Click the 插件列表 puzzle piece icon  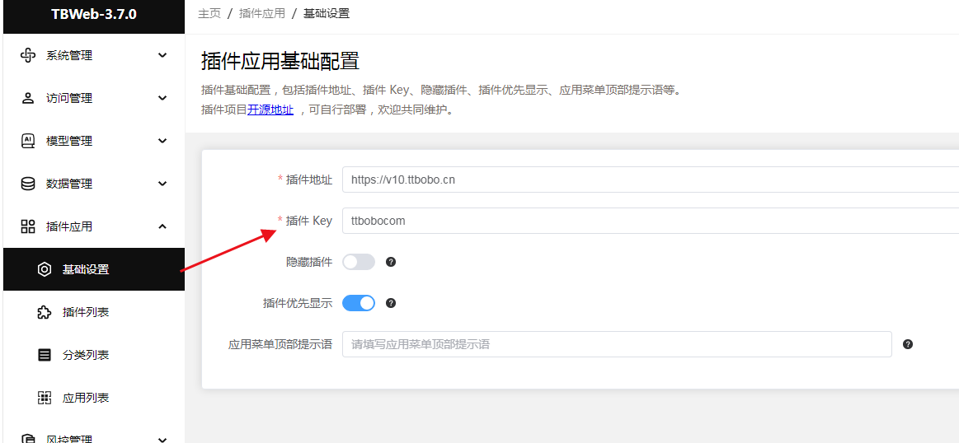[x=44, y=313]
